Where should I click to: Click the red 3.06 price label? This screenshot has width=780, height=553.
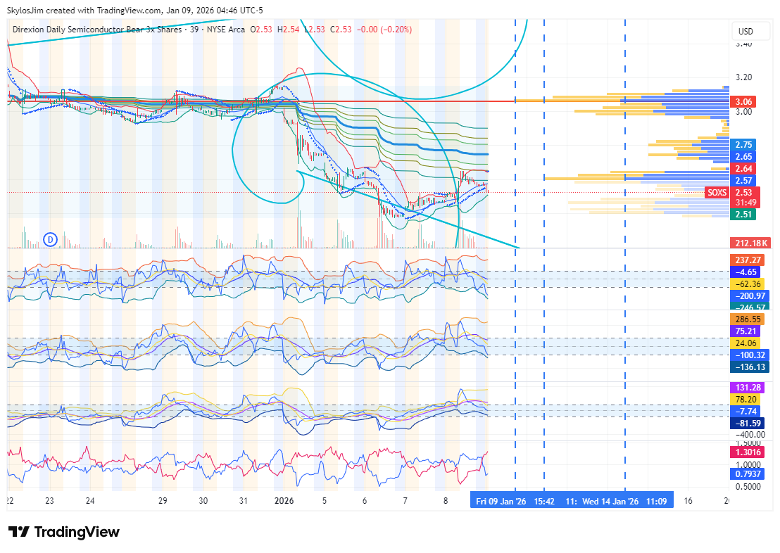click(743, 101)
